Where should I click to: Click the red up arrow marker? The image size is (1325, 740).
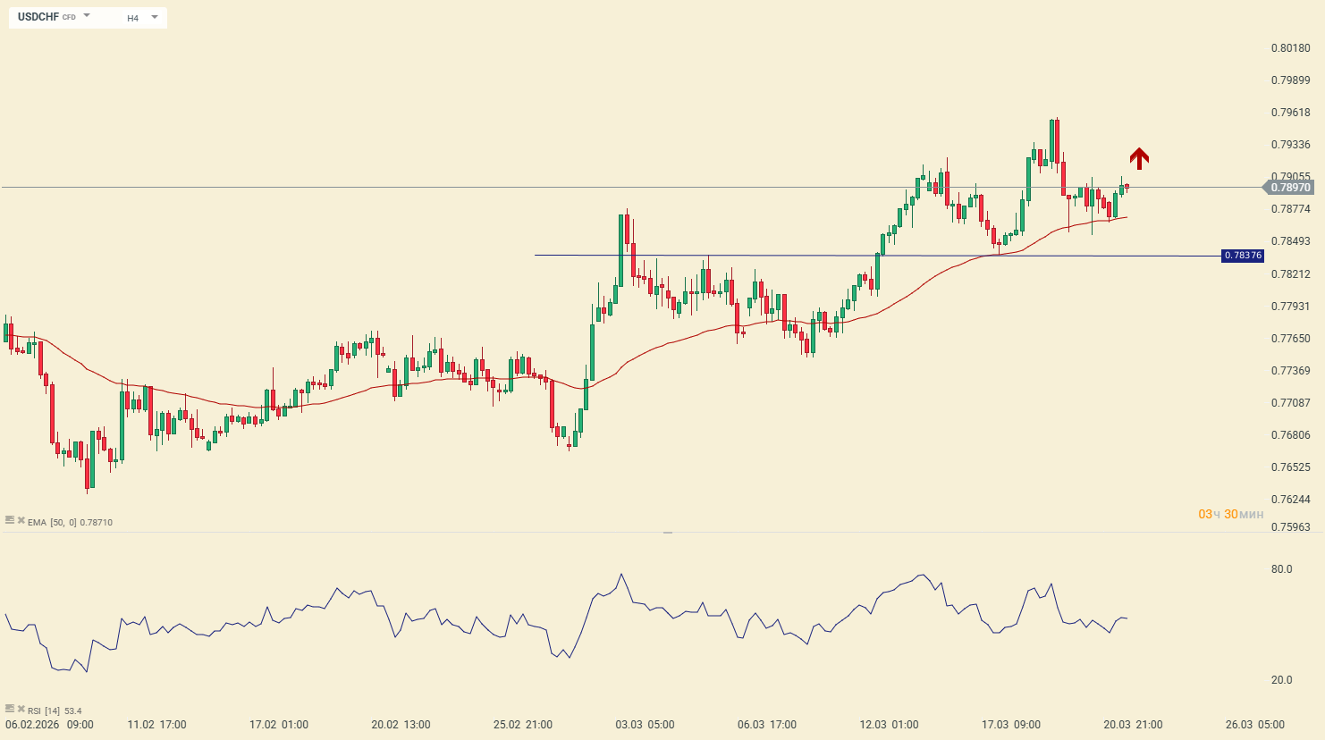[x=1138, y=158]
